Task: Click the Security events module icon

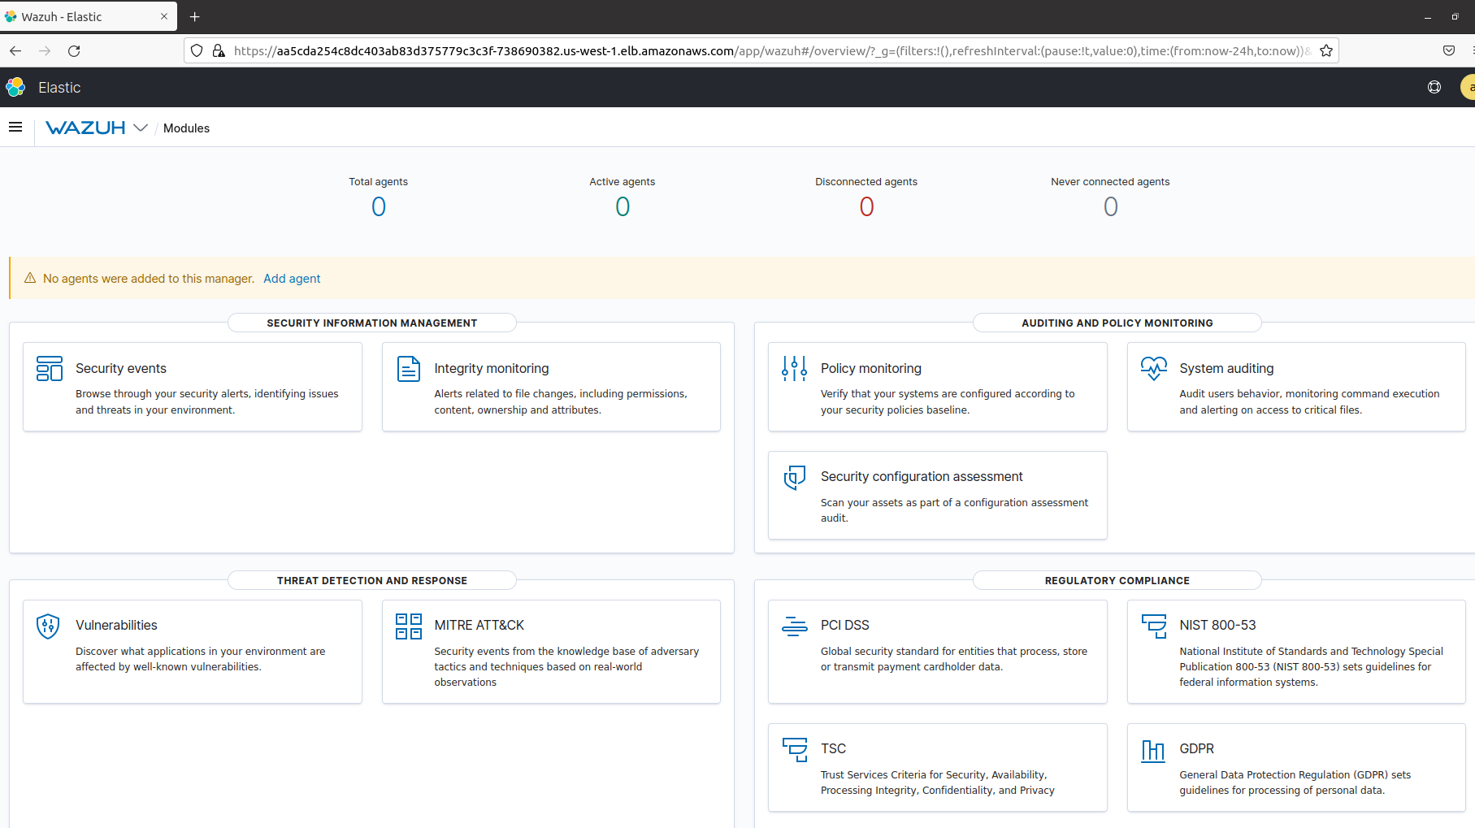Action: [x=50, y=368]
